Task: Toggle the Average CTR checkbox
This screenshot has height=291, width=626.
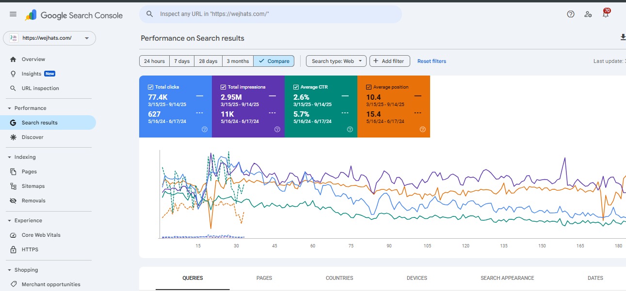Action: pyautogui.click(x=296, y=87)
